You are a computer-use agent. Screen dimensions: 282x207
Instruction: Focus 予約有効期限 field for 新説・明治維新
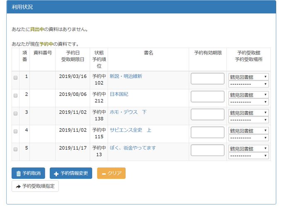pos(207,78)
